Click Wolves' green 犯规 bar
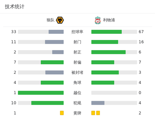The height and width of the screenshot is (119, 155). coord(48,103)
